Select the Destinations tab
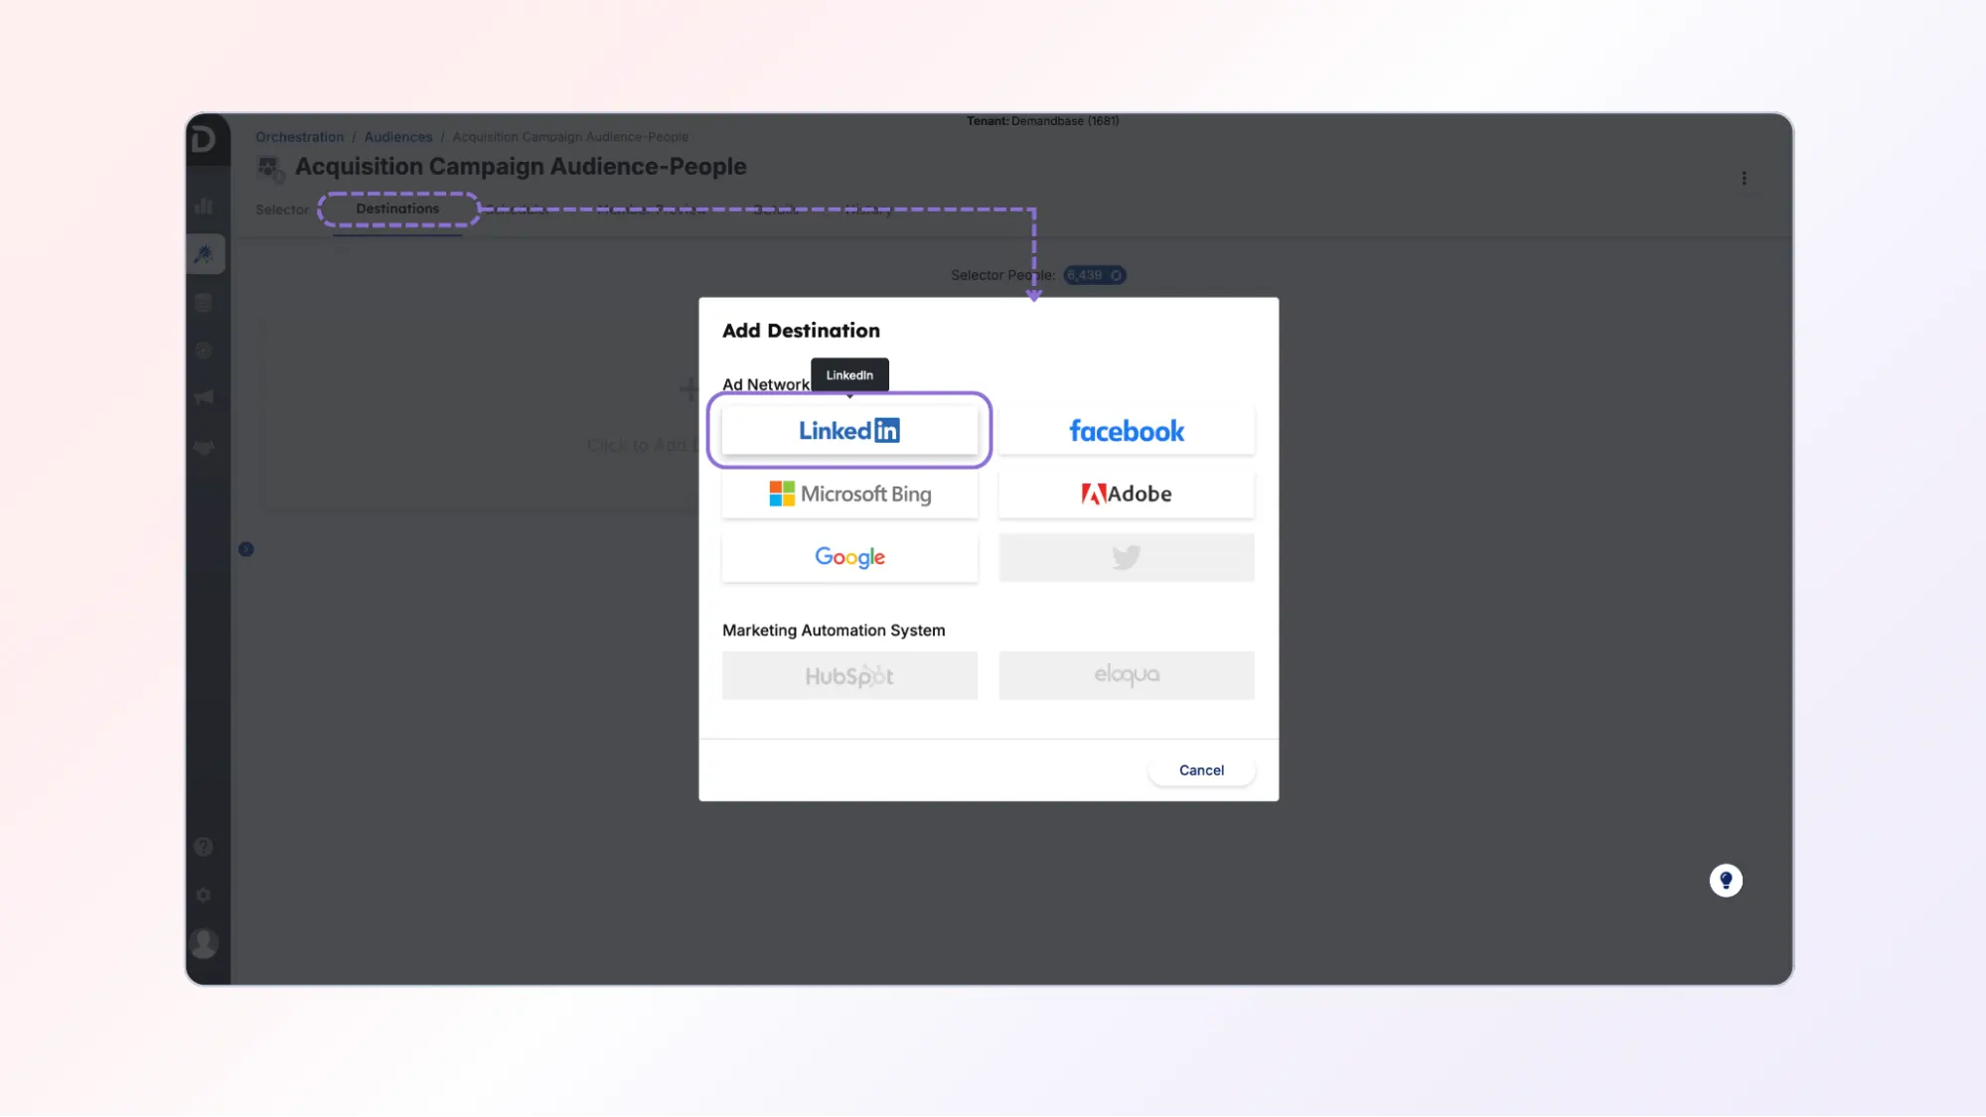Screen dimensions: 1986x1117 397,209
